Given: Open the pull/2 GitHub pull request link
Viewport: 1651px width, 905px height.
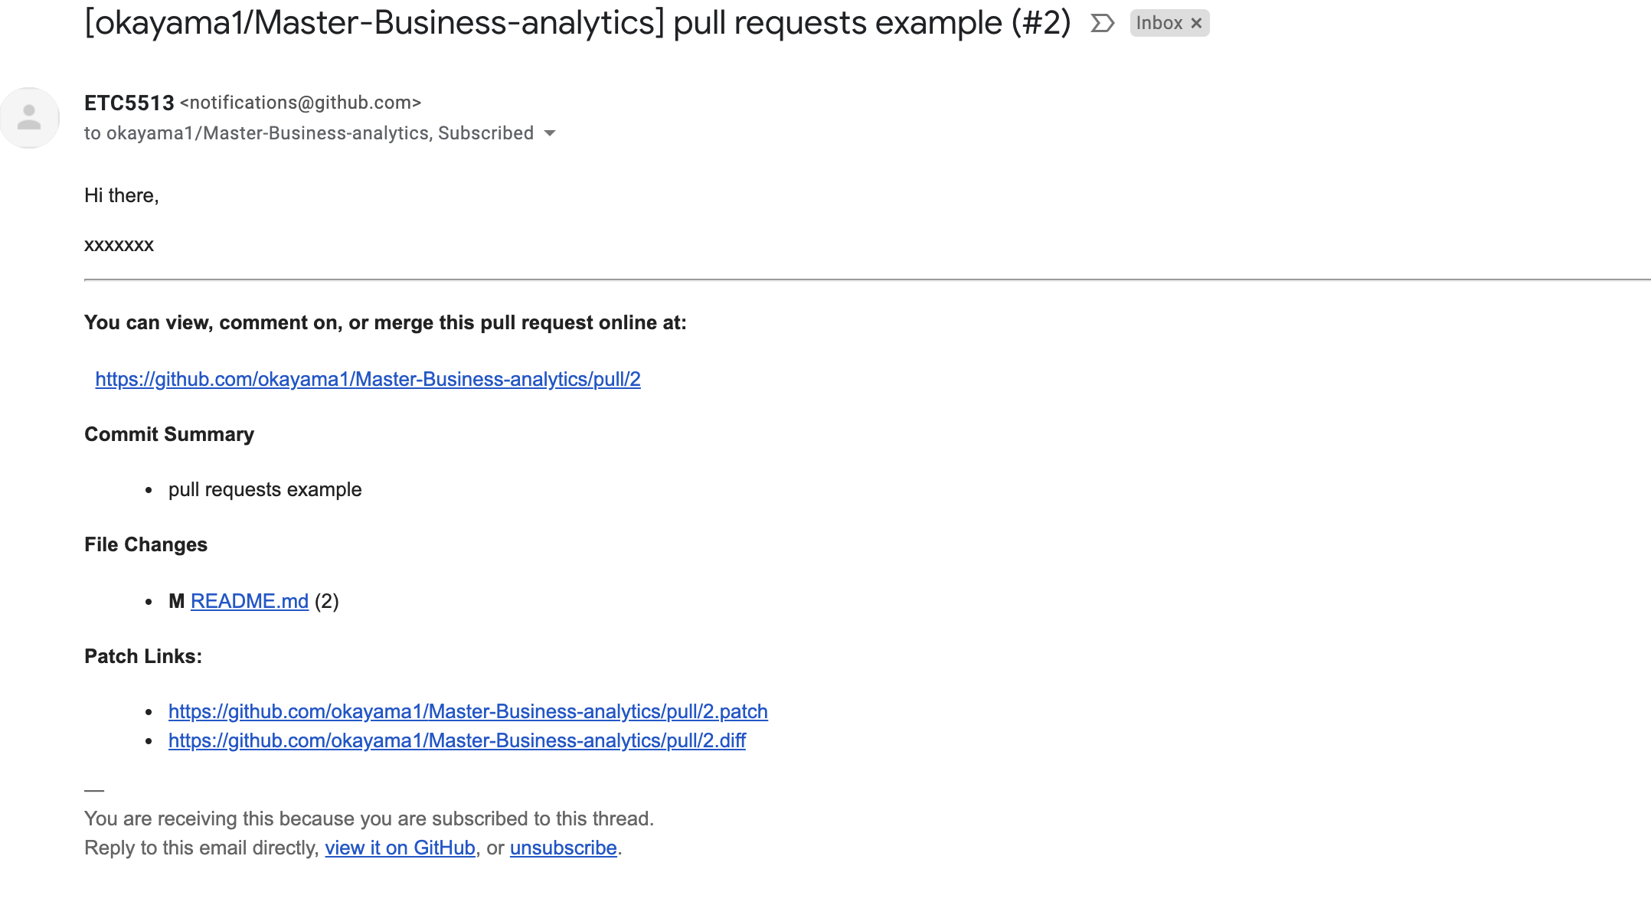Looking at the screenshot, I should (x=368, y=379).
